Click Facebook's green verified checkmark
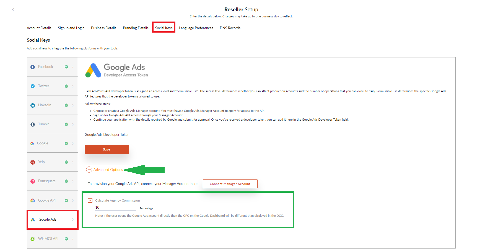This screenshot has width=480, height=251. [x=66, y=67]
